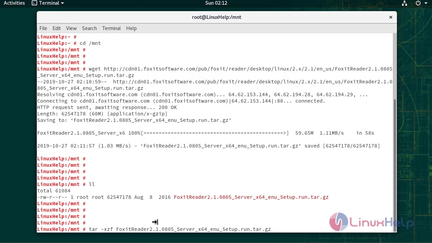Click the red FoxitReader tar.gz filename in listing
Screen dimensions: 432x243
(251, 197)
